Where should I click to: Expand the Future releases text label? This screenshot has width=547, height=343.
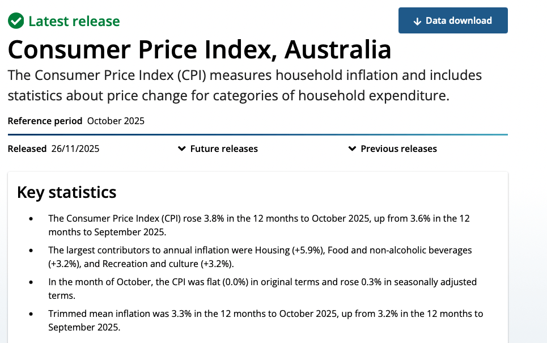click(224, 149)
